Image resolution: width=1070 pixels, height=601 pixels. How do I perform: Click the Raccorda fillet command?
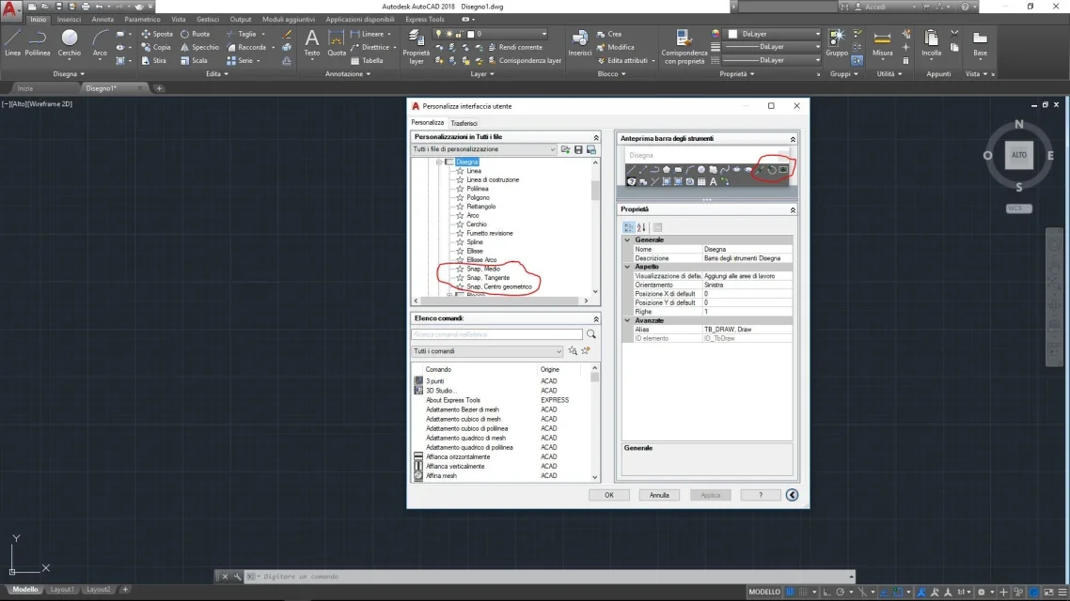point(246,47)
